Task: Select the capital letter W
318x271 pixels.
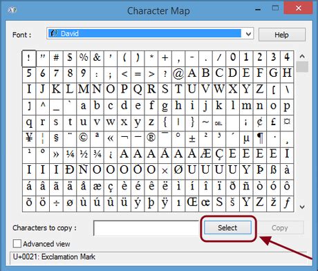Action: pyautogui.click(x=219, y=91)
